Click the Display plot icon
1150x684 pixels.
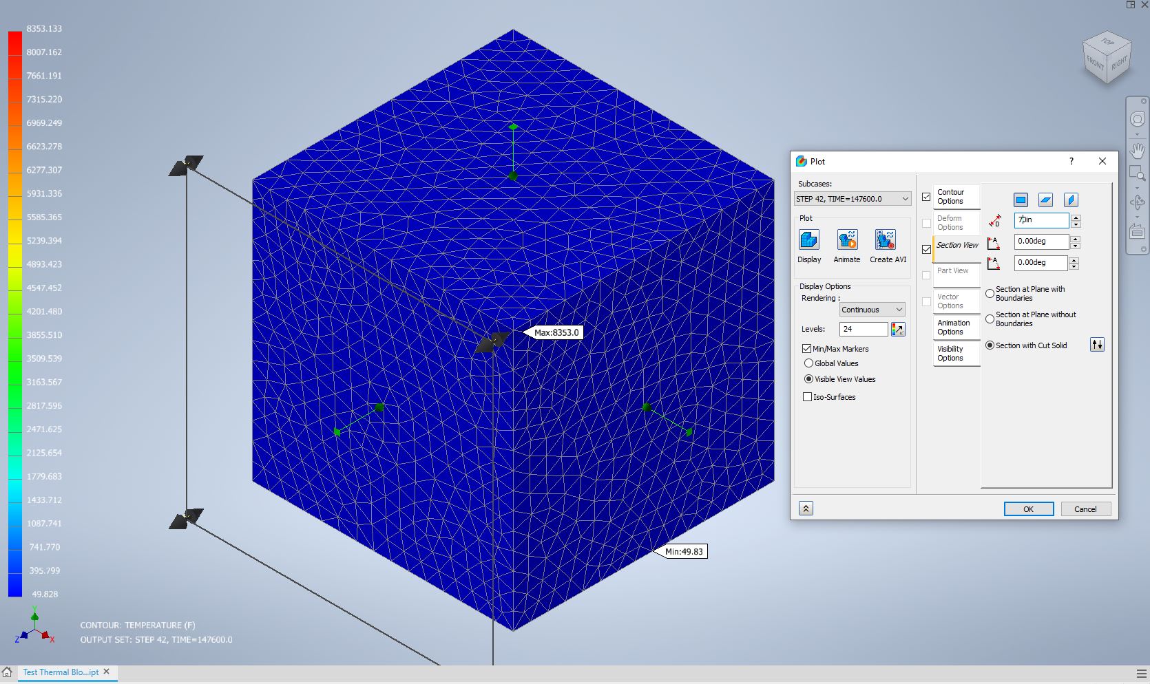click(x=808, y=239)
